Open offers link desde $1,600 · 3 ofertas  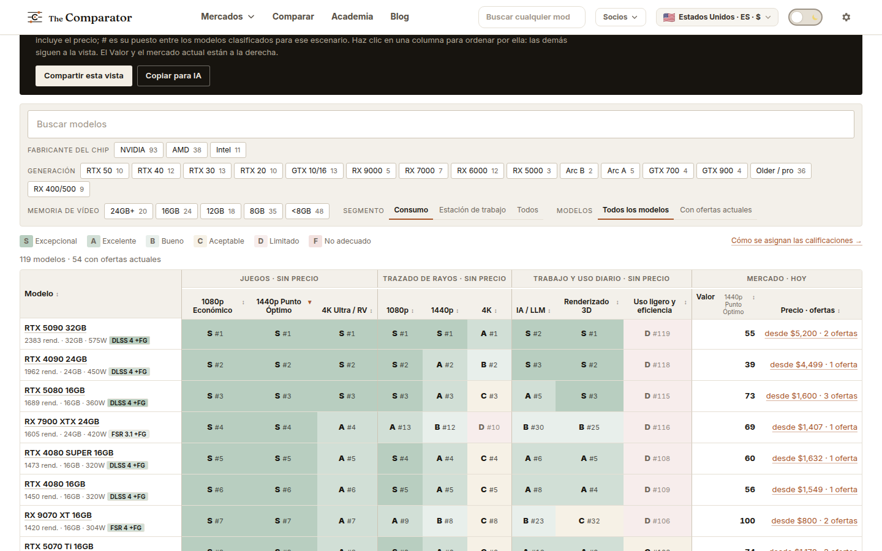812,396
